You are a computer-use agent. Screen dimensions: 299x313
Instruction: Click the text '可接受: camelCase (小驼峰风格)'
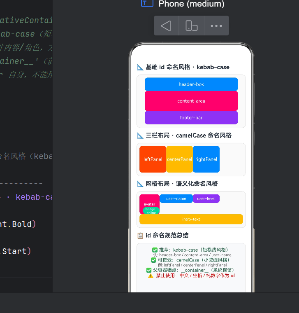[x=194, y=260]
